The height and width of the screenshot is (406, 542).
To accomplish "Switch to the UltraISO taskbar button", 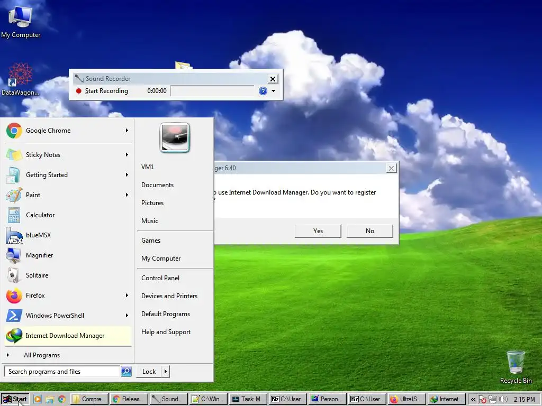I will coord(406,399).
